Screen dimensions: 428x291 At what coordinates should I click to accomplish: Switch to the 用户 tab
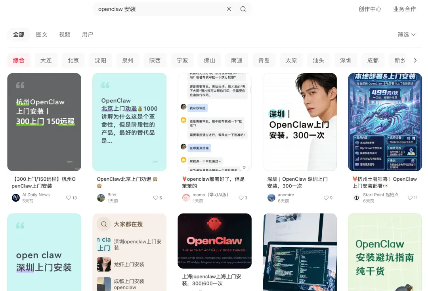pos(88,34)
